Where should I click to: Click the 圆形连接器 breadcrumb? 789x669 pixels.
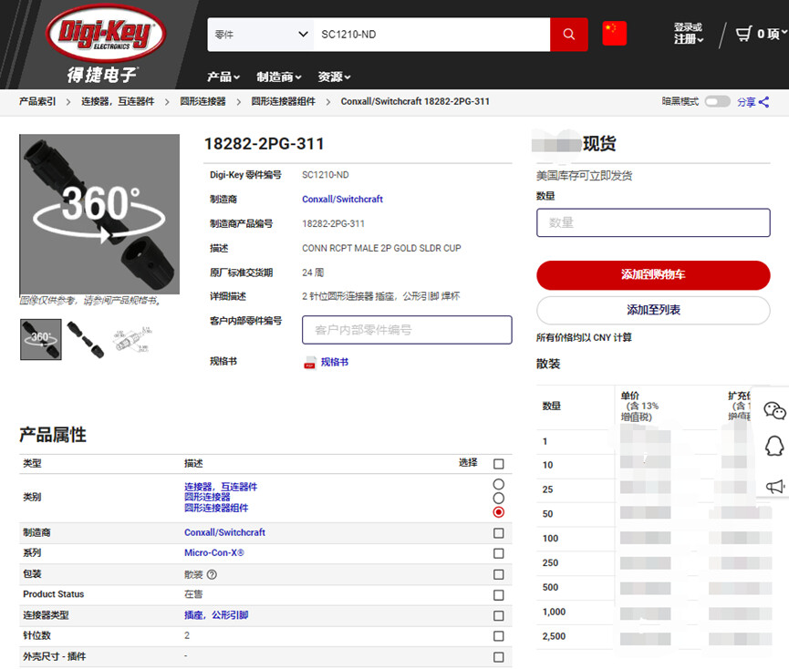tap(202, 101)
